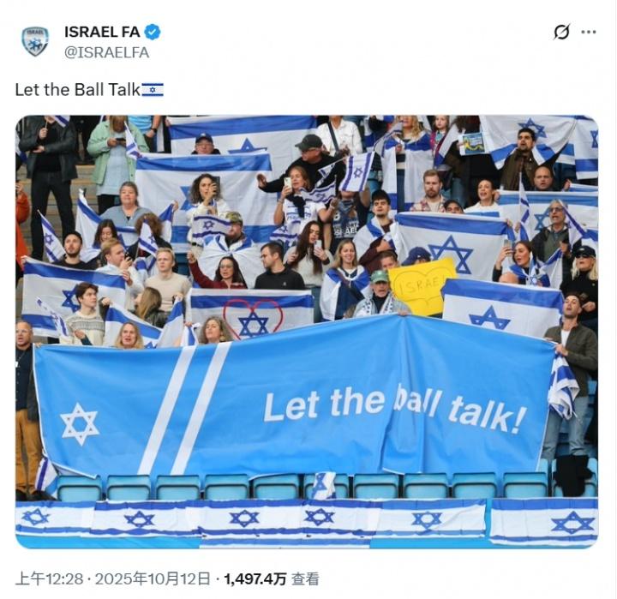Click the Israel flag emoji in tweet text
The image size is (617, 599).
point(153,90)
